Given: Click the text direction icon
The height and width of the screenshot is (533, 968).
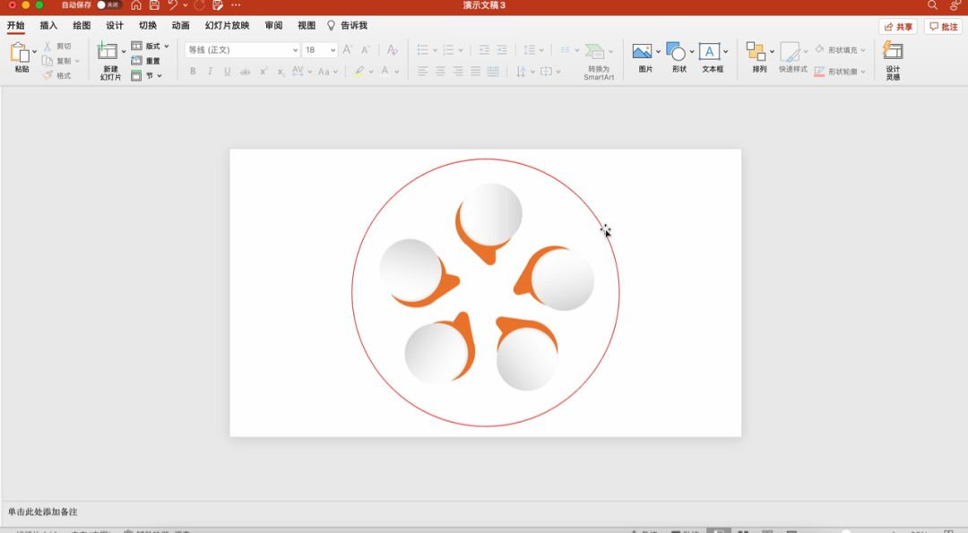Looking at the screenshot, I should click(x=521, y=72).
